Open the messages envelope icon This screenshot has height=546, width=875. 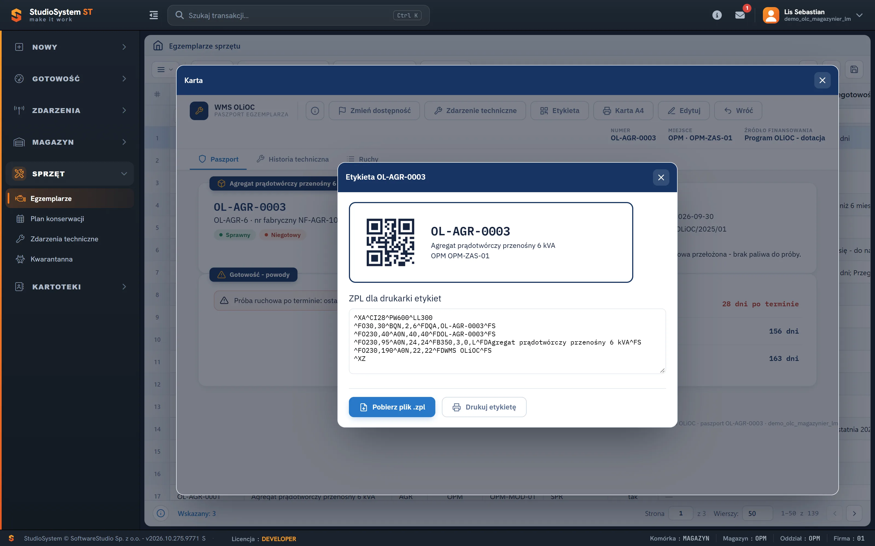(x=740, y=15)
